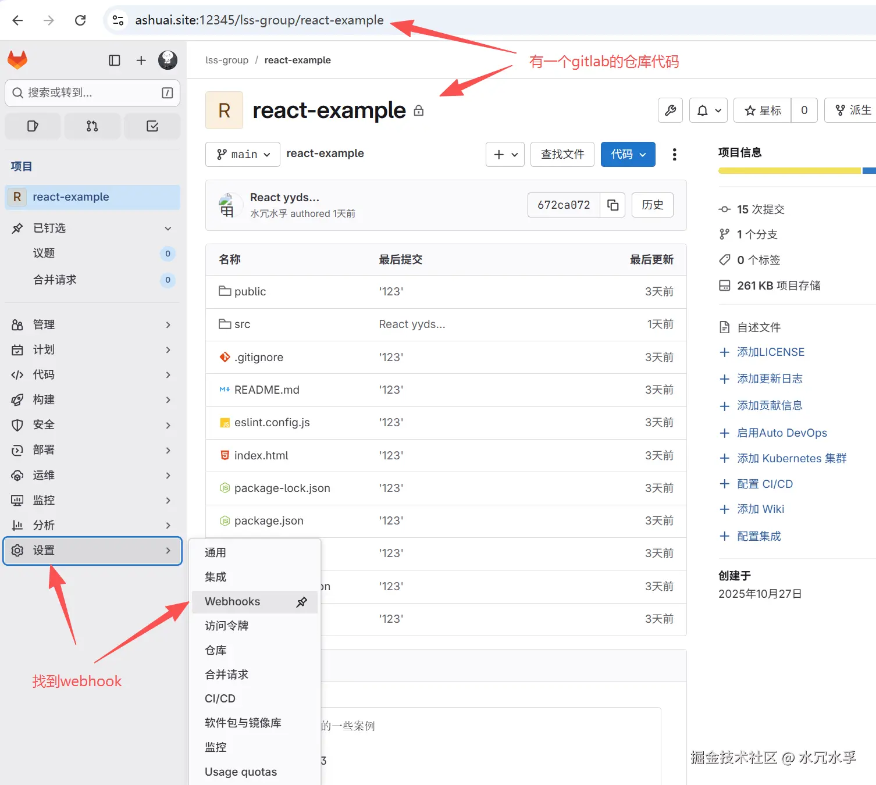Star the project with 星标 button
The image size is (876, 785).
[x=763, y=110]
